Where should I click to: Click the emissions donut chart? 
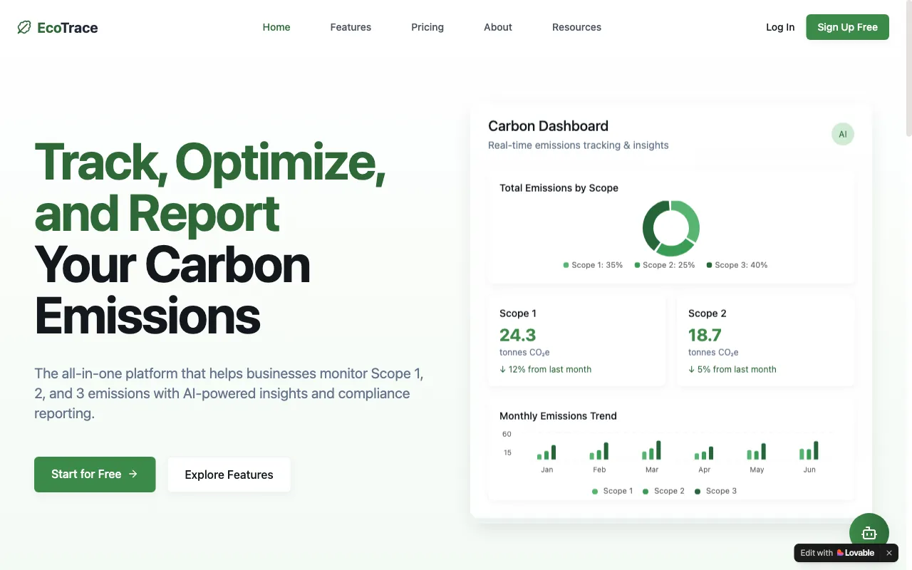[x=671, y=228]
